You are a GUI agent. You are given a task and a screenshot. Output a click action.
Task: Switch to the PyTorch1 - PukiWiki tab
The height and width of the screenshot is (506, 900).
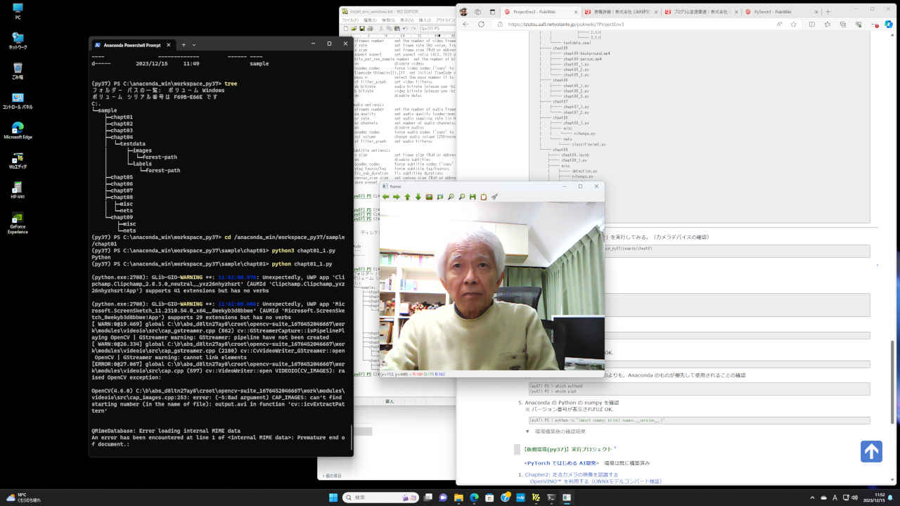coord(771,12)
